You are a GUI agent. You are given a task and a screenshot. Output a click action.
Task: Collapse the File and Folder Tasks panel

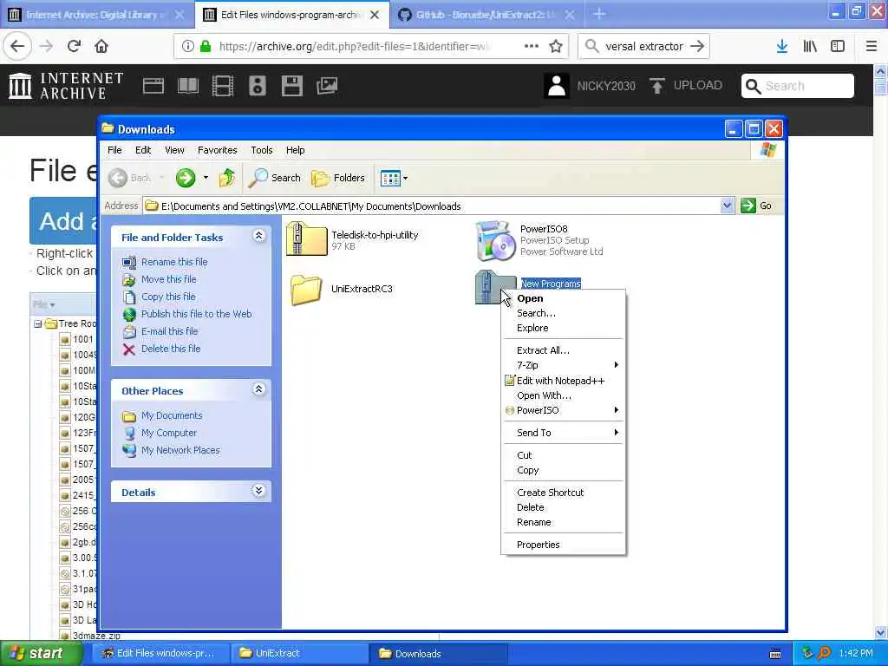tap(258, 236)
